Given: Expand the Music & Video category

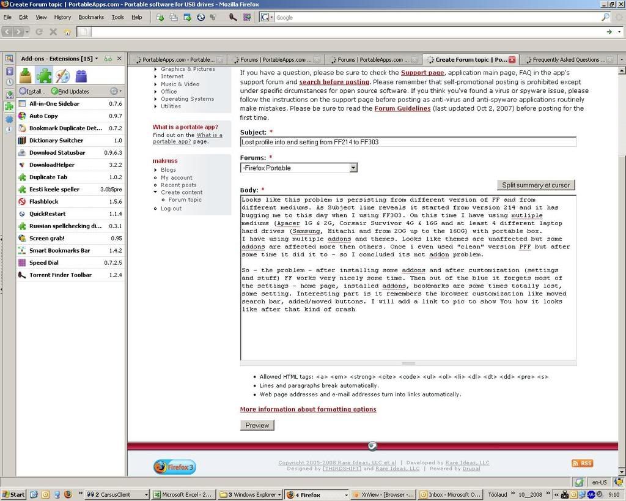Looking at the screenshot, I should tap(156, 84).
